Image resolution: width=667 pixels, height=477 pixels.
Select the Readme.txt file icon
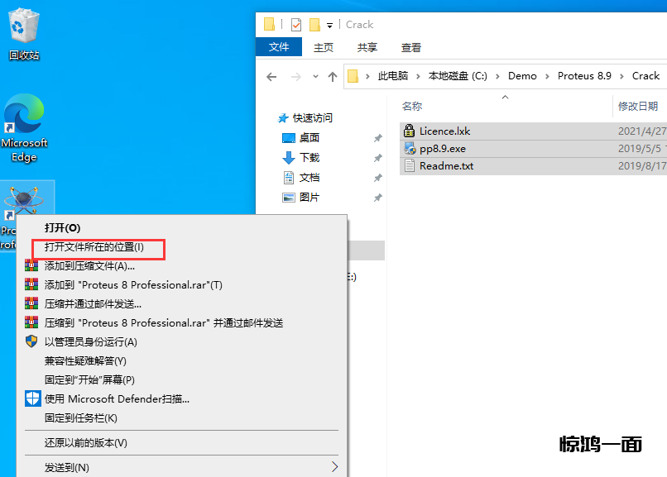coord(409,165)
